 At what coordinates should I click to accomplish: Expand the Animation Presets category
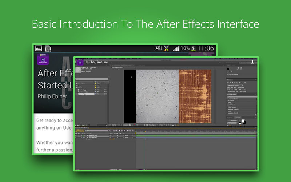click(227, 99)
